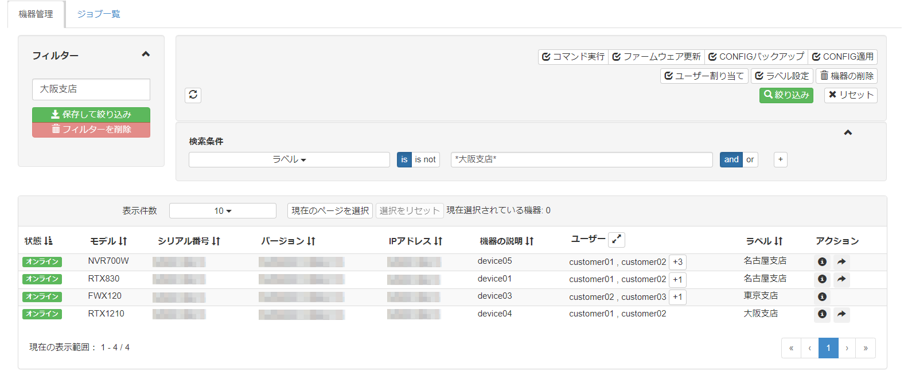
Task: Choose the 'and' operator toggle
Action: (731, 159)
